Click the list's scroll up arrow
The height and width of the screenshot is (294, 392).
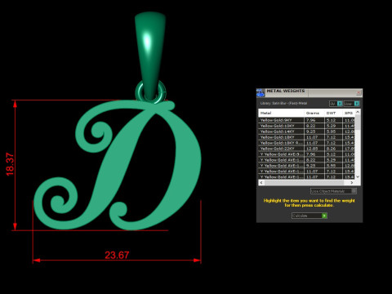click(358, 112)
